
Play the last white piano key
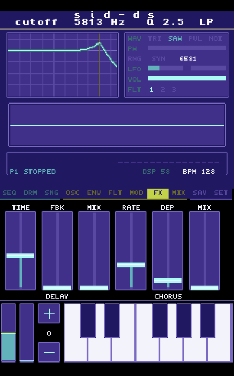(219, 349)
